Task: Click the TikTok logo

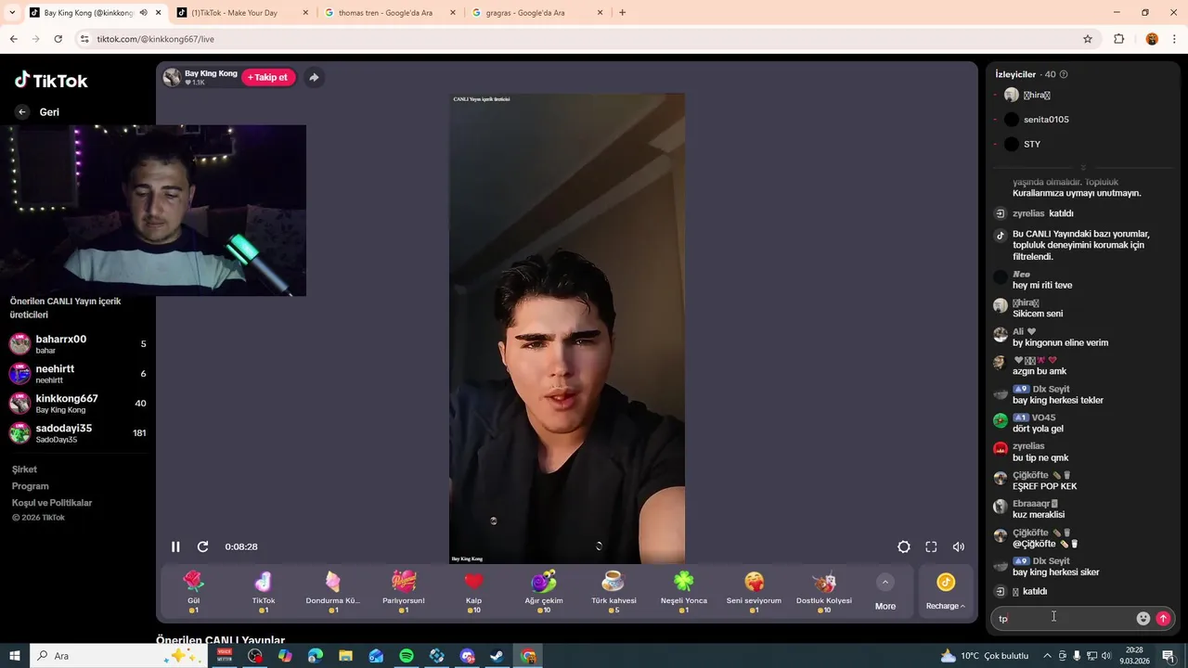Action: pyautogui.click(x=51, y=81)
